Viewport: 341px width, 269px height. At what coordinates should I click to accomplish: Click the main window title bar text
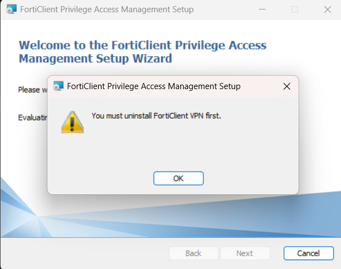pyautogui.click(x=107, y=9)
